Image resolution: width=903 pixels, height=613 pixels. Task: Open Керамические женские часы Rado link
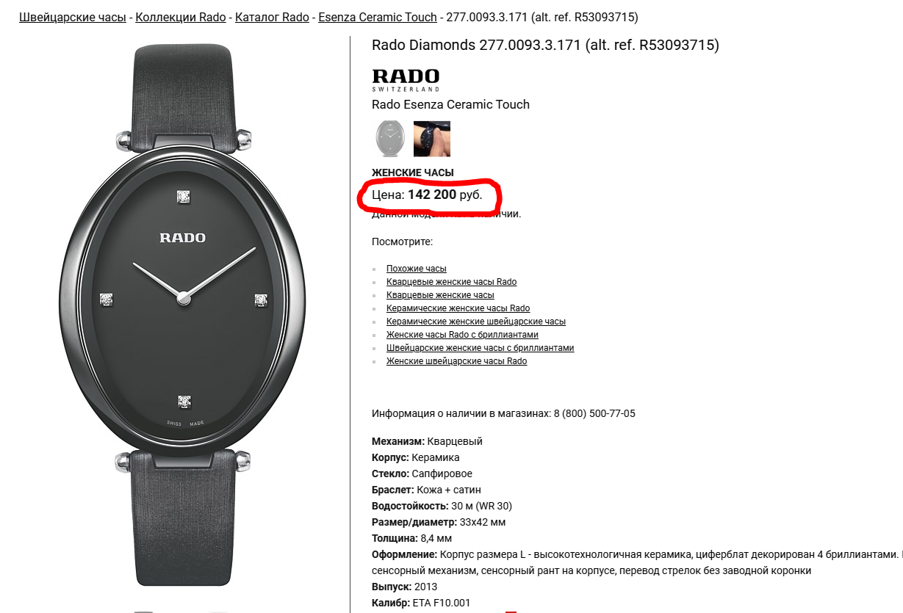pos(458,308)
